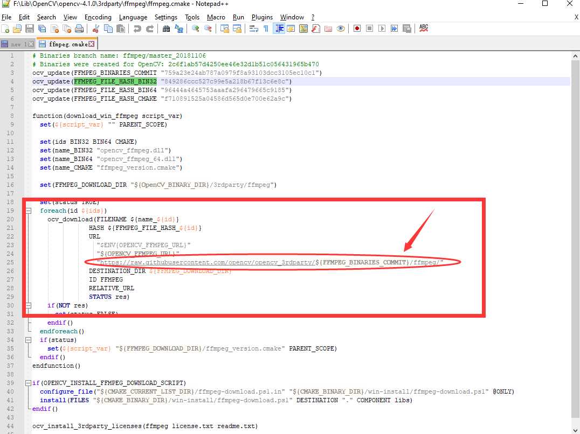Open the Language menu
The width and height of the screenshot is (580, 434).
(x=133, y=17)
